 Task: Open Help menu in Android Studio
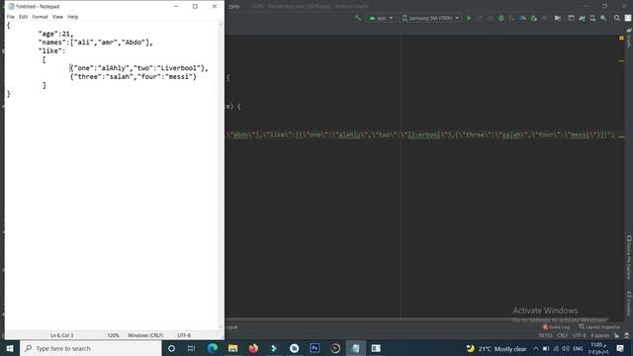[x=234, y=7]
